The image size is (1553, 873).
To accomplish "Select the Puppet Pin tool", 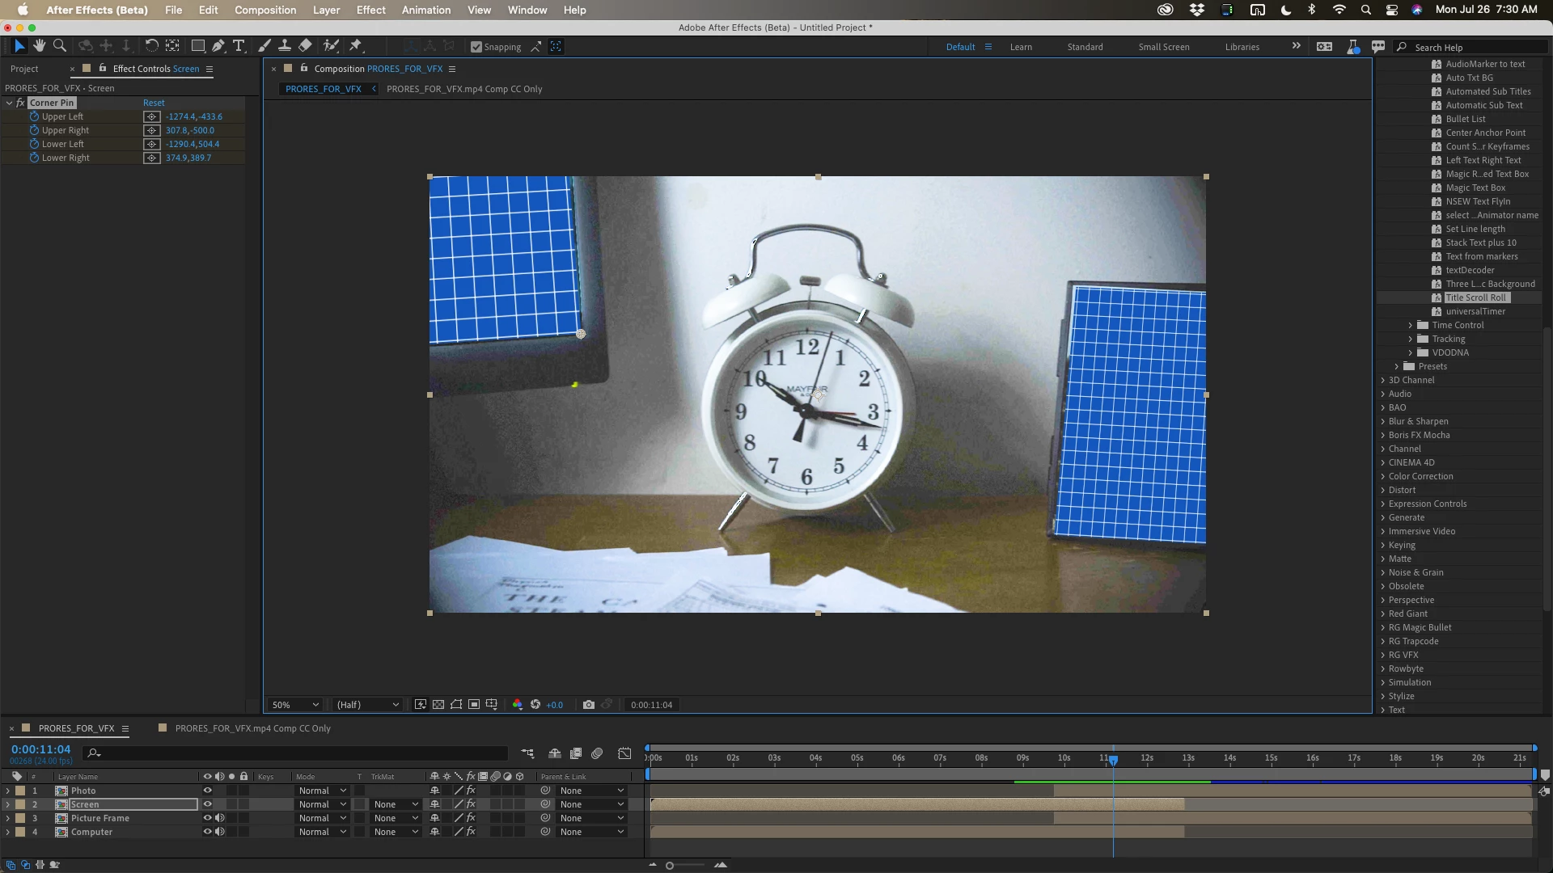I will [355, 46].
